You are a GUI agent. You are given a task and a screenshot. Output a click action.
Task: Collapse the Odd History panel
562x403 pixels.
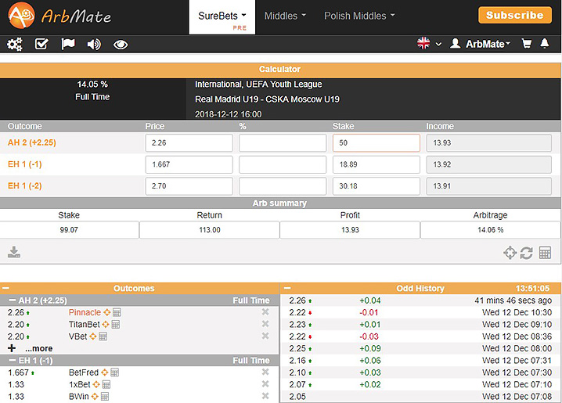pos(287,288)
